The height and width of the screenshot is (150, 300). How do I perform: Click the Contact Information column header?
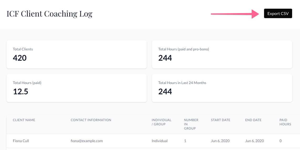point(91,120)
